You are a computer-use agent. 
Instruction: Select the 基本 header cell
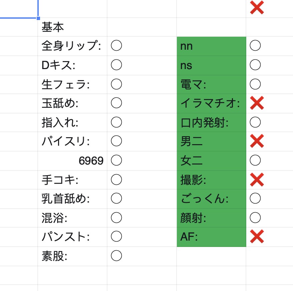[72, 27]
